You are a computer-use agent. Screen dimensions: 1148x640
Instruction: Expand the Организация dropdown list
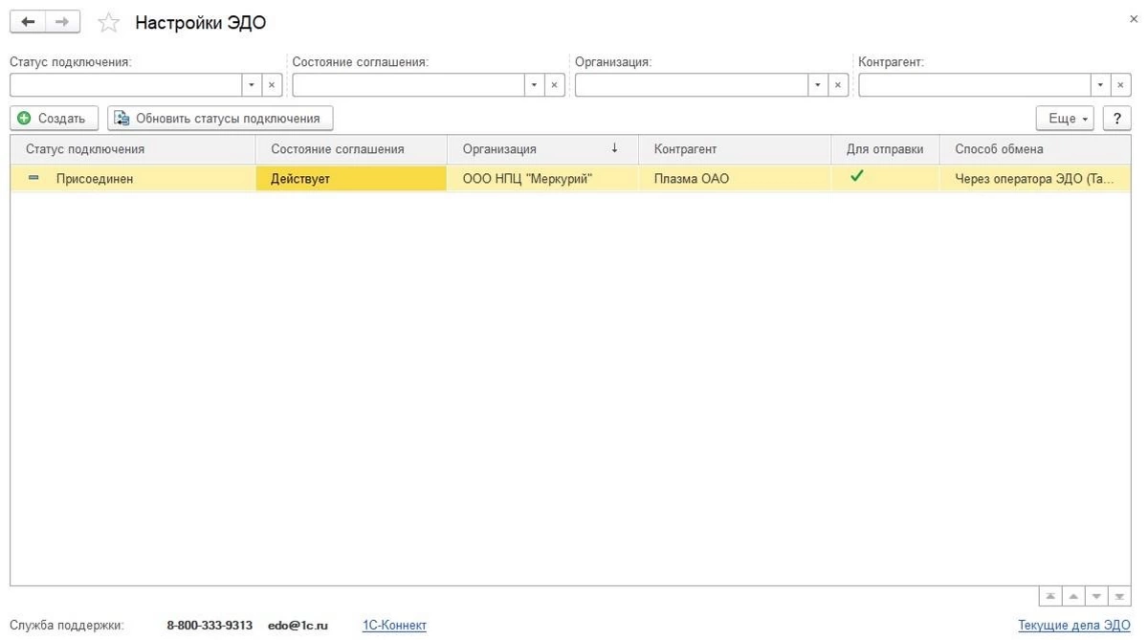coord(816,85)
